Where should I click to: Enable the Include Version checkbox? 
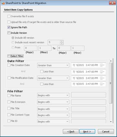pyautogui.click(x=9, y=33)
